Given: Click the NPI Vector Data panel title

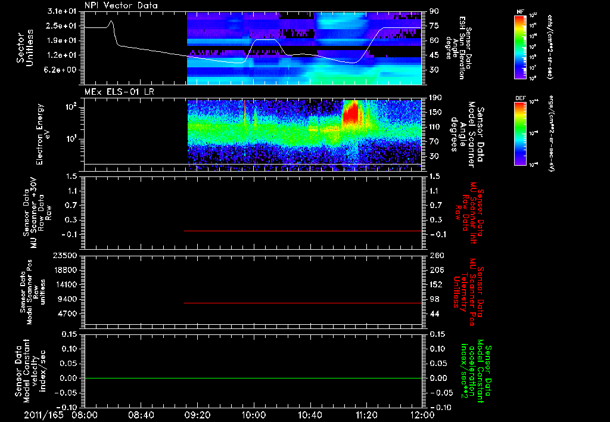Looking at the screenshot, I should [121, 5].
